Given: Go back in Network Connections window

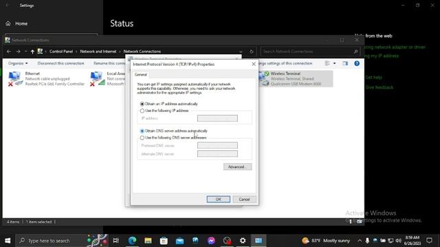Looking at the screenshot, I should coord(9,51).
